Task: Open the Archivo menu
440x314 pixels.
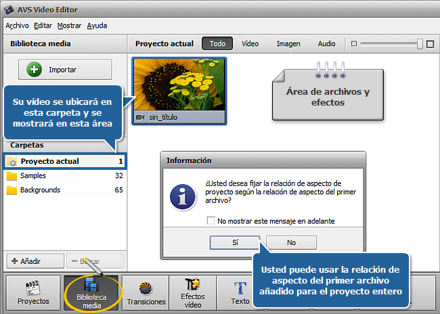Action: (x=17, y=26)
